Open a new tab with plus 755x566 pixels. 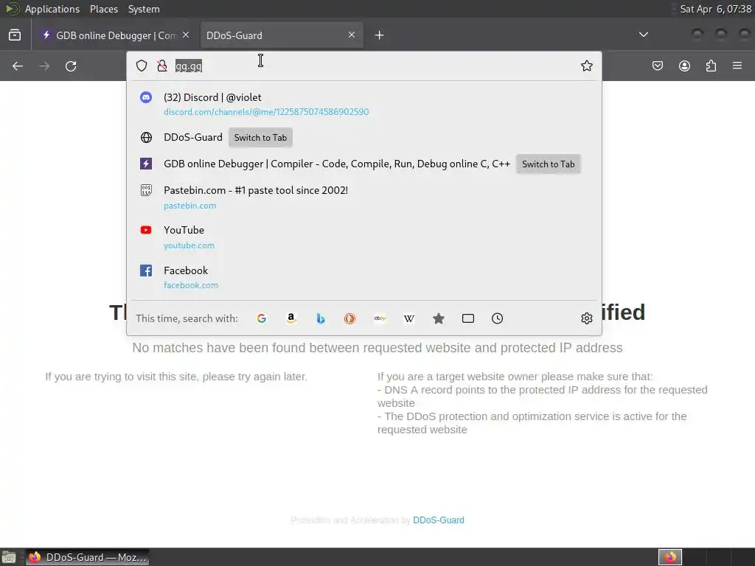[380, 35]
